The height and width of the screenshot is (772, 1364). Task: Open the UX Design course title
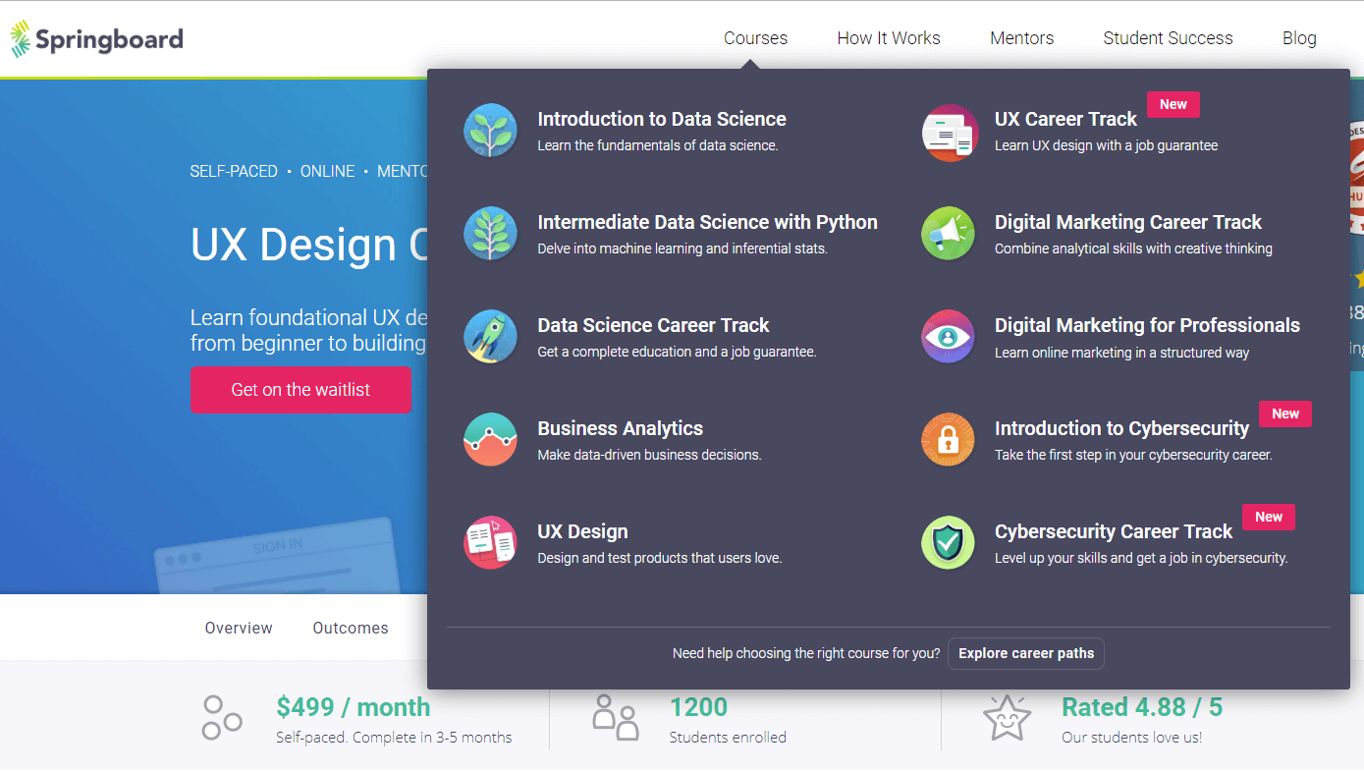coord(582,531)
